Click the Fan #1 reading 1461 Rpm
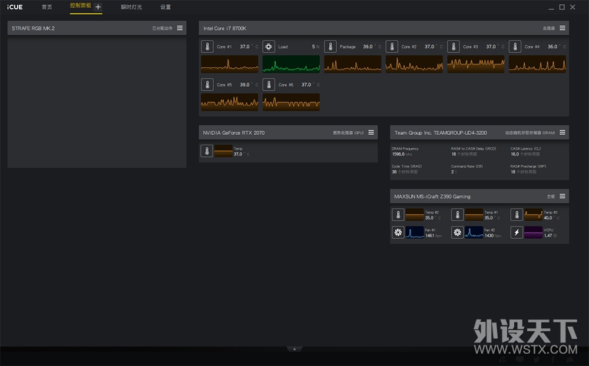 click(x=434, y=235)
